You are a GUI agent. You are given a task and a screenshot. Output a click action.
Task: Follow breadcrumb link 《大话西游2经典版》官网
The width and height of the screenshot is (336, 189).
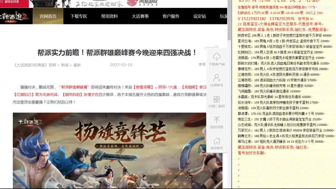34,65
